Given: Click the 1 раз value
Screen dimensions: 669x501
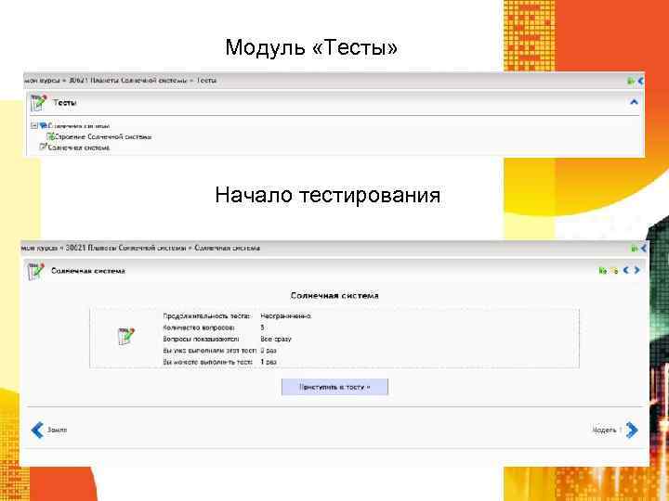Looking at the screenshot, I should tap(269, 362).
